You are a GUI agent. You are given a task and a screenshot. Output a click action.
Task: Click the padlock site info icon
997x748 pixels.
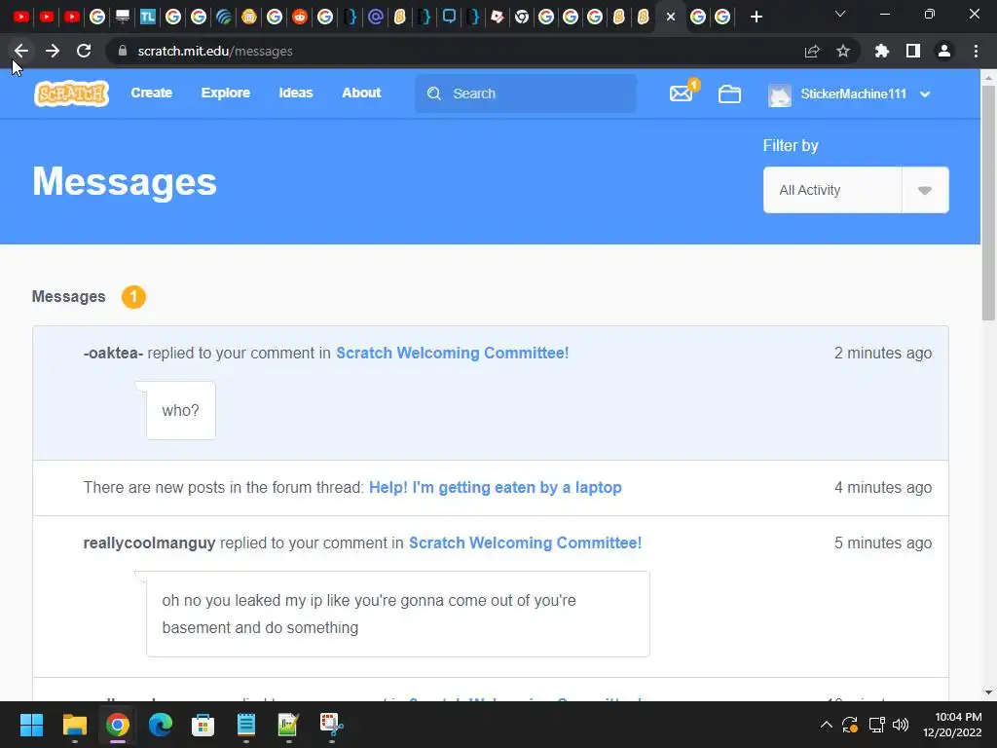click(x=123, y=51)
